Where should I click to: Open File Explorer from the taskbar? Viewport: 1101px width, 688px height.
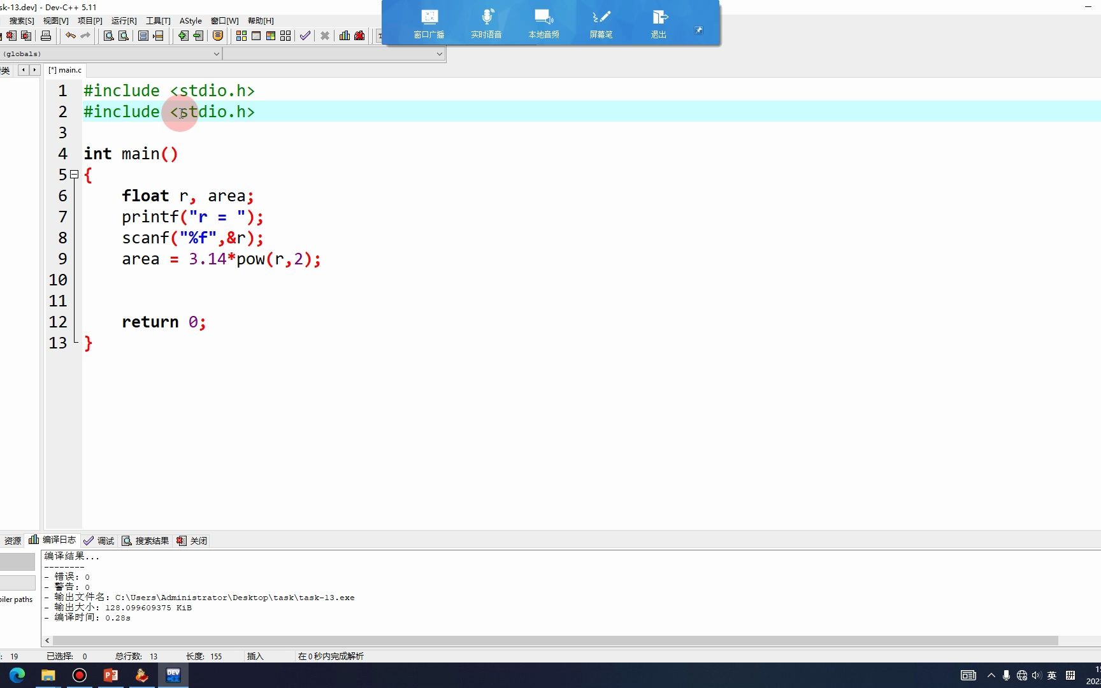[48, 675]
